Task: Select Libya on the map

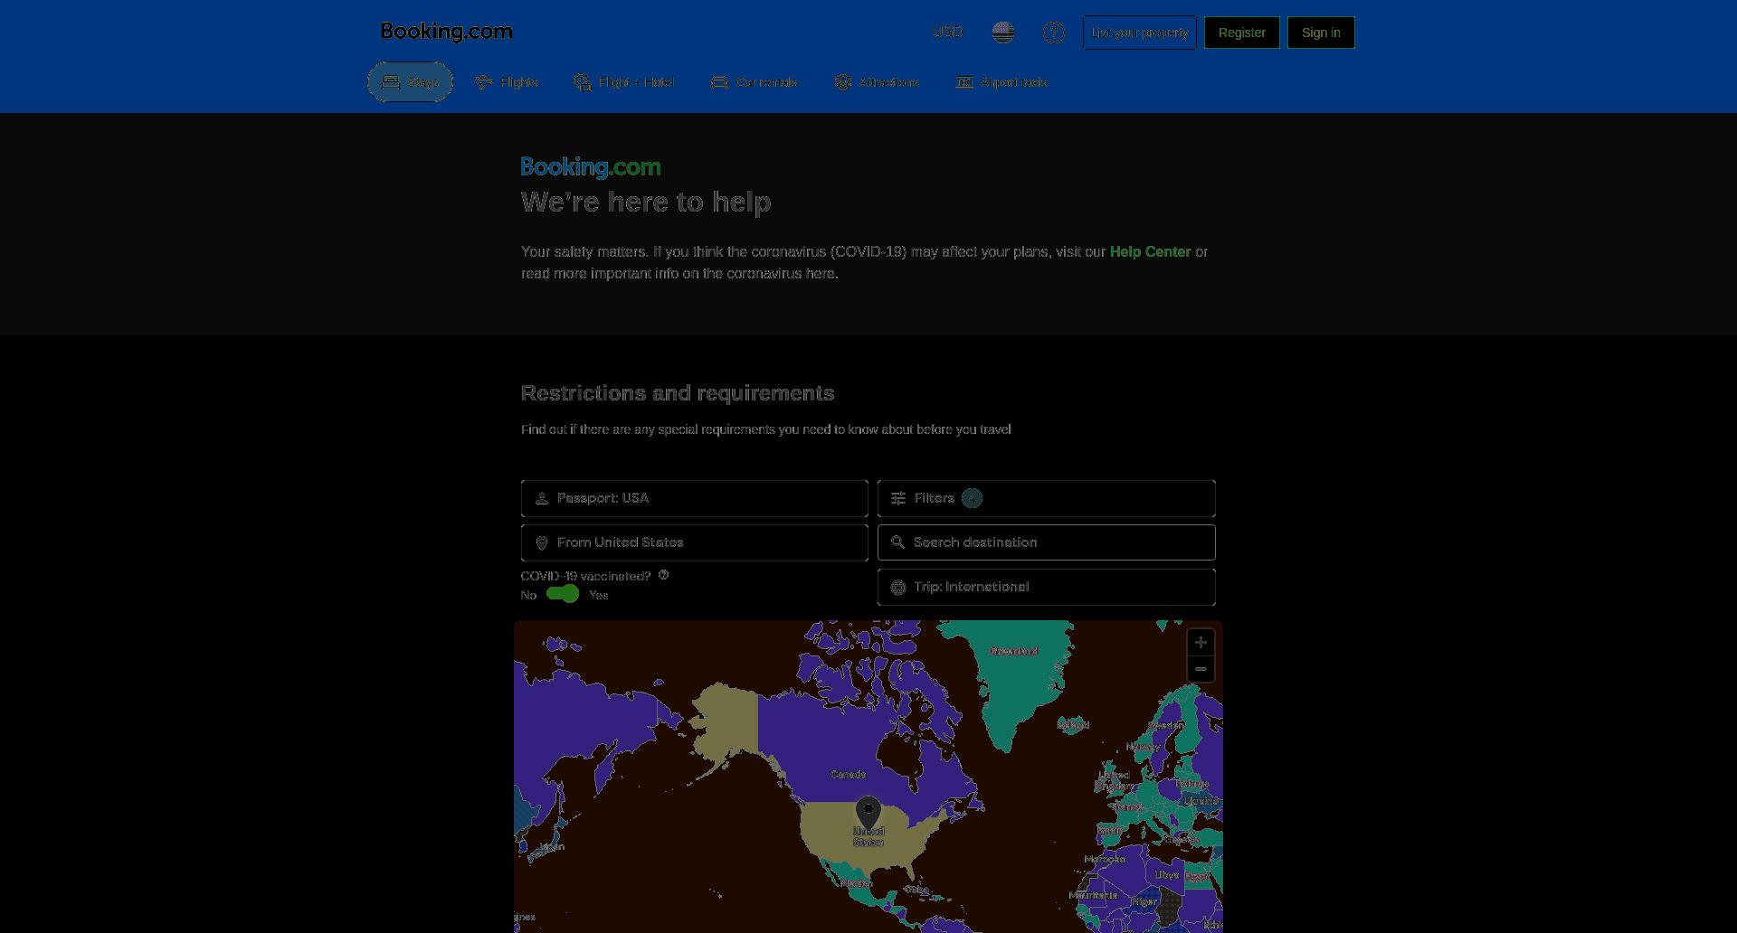Action: [1166, 875]
